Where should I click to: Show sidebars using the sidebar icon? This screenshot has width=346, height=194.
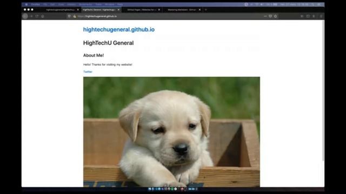[x=308, y=16]
